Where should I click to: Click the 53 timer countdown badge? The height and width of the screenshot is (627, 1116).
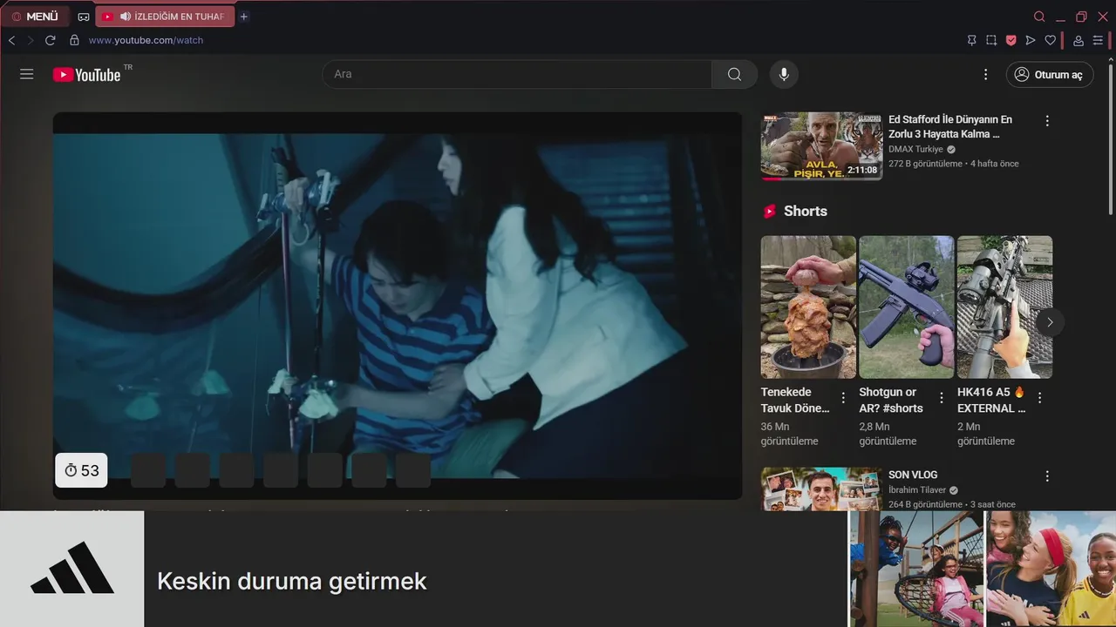click(x=81, y=470)
